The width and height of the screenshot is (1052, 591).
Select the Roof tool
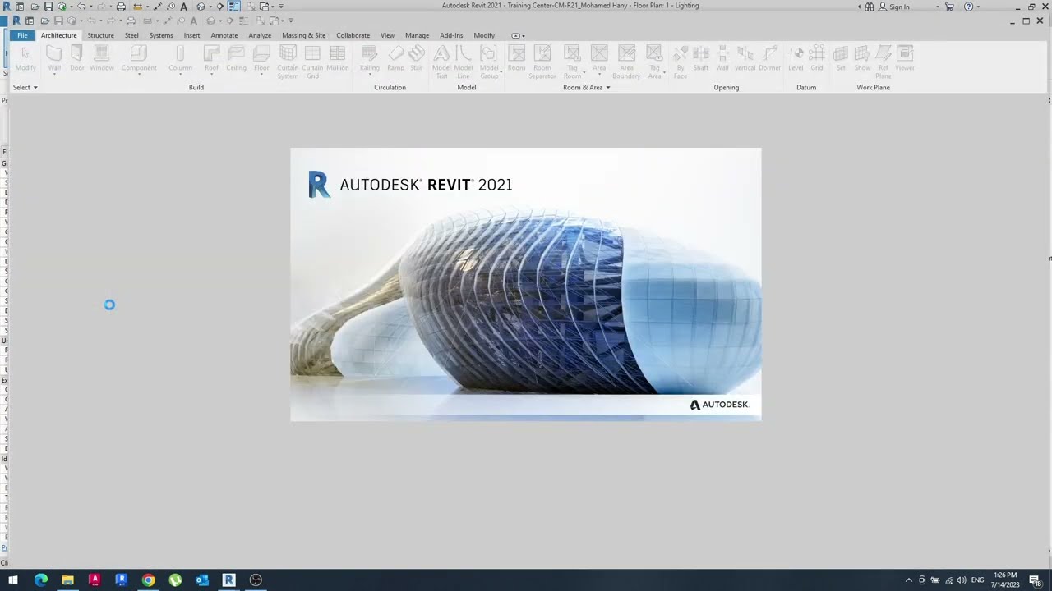click(x=211, y=60)
